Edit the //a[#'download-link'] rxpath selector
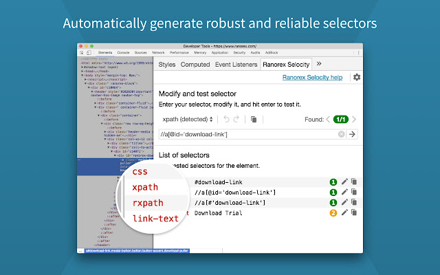Image resolution: width=440 pixels, height=275 pixels. click(344, 202)
